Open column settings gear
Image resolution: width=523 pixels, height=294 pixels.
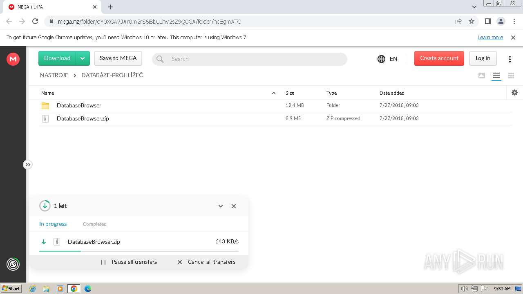click(x=514, y=93)
